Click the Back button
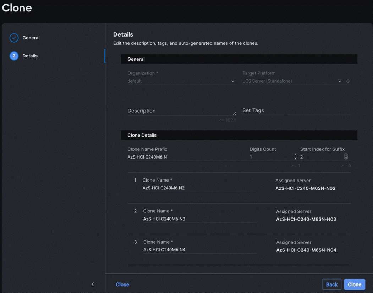 (x=331, y=284)
